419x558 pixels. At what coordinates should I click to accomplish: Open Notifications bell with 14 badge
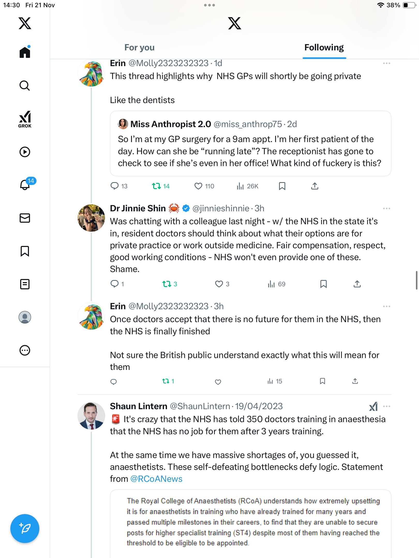(25, 185)
